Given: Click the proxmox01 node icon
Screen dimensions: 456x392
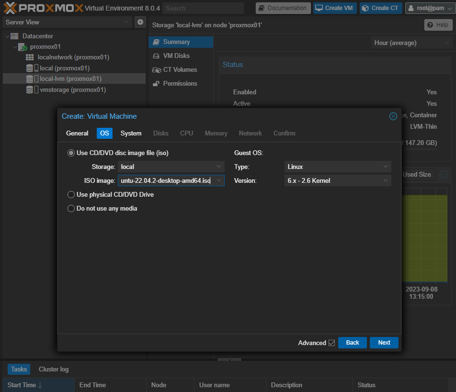Looking at the screenshot, I should (x=23, y=47).
